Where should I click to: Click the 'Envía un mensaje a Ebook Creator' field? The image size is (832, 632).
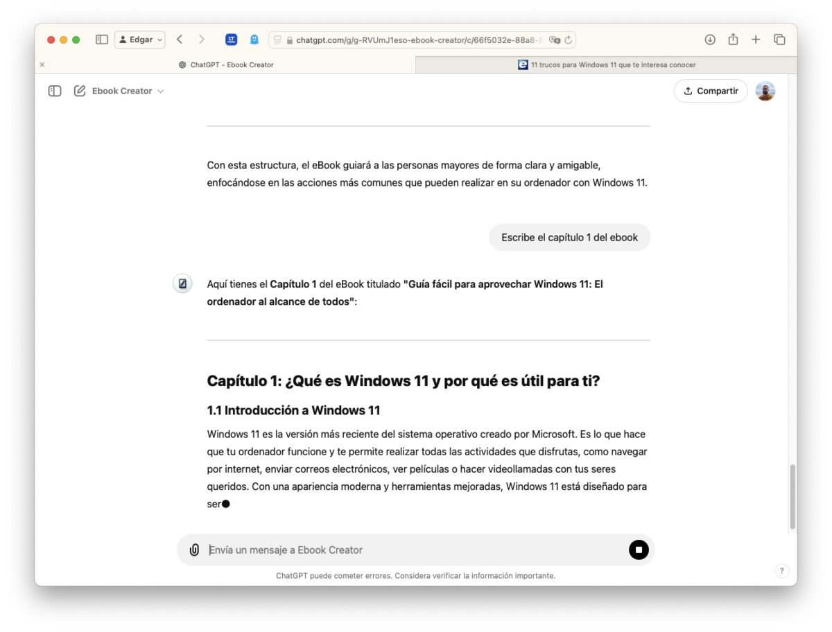pyautogui.click(x=415, y=550)
